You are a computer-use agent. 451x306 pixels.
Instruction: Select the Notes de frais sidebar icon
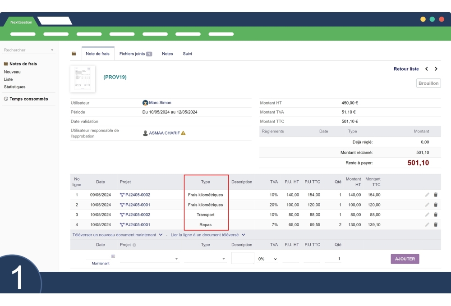tap(6, 64)
